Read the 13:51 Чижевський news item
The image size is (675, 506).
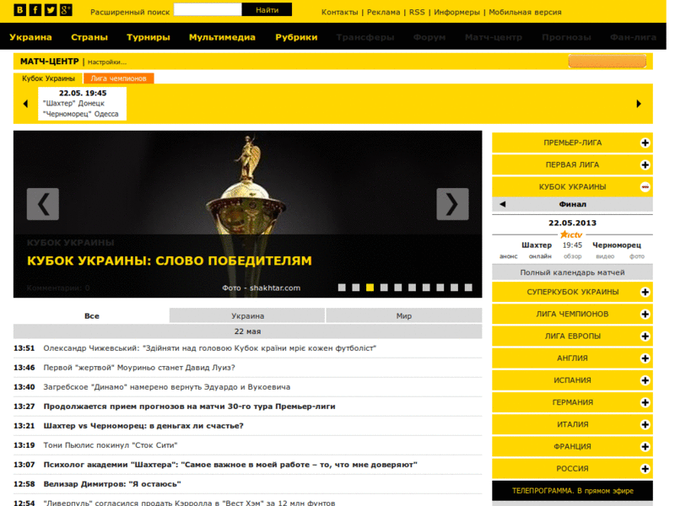209,348
